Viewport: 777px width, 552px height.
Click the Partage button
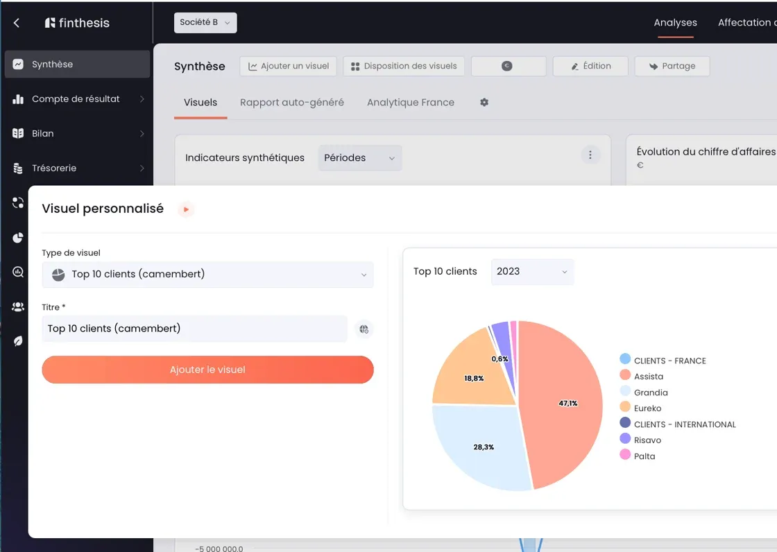coord(672,66)
